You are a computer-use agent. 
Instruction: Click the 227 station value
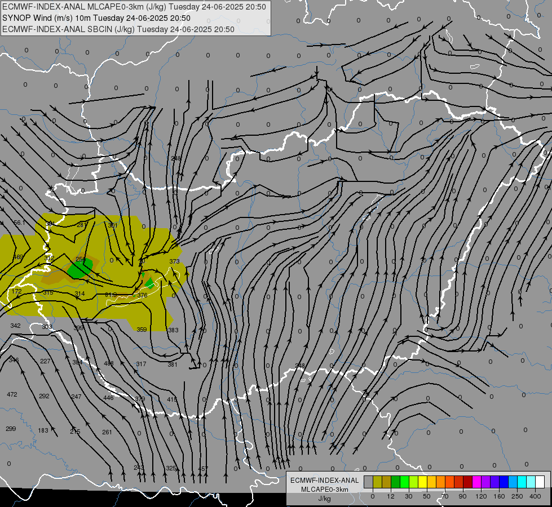pyautogui.click(x=45, y=361)
